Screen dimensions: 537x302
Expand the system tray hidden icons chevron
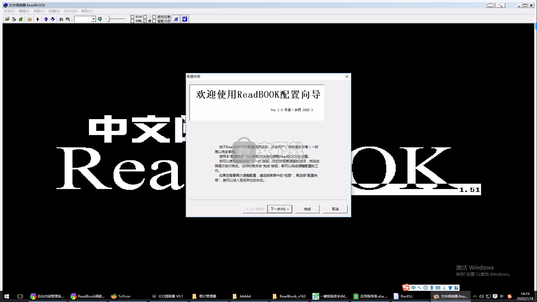point(475,296)
